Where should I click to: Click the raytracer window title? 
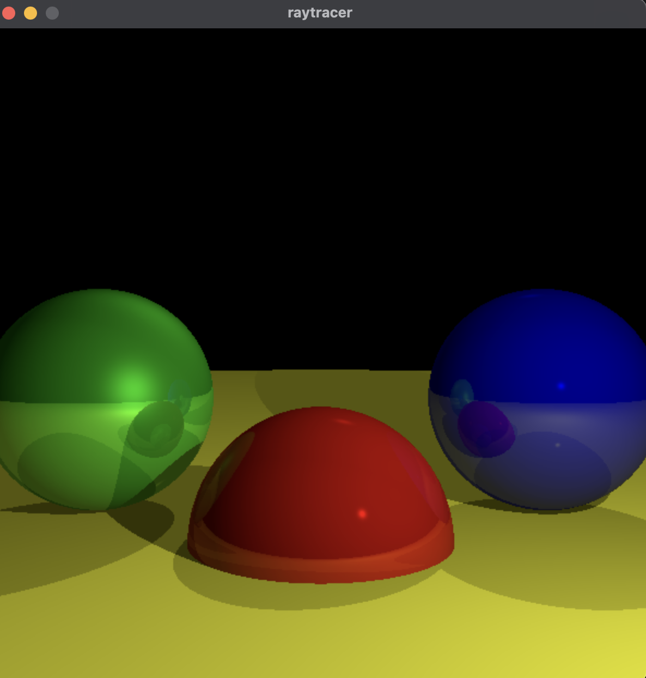tap(320, 13)
